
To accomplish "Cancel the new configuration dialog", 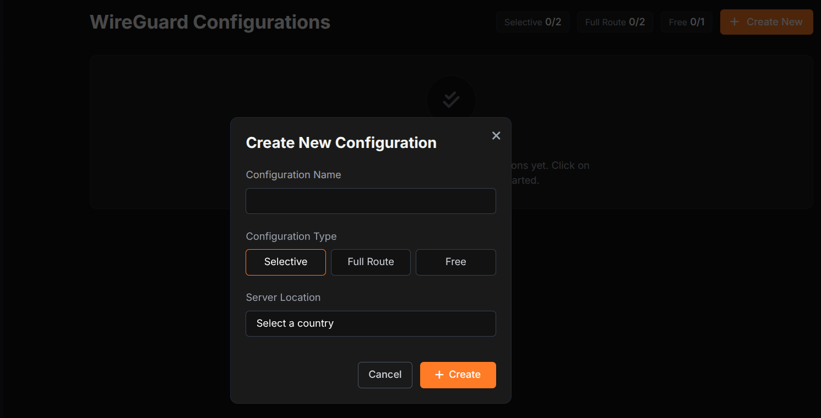I will [385, 375].
